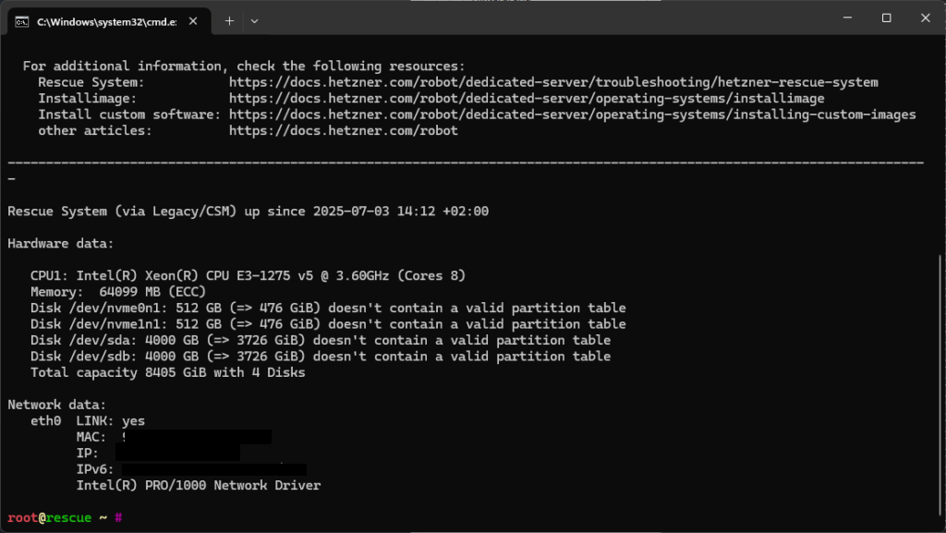Click the /dev/nvme0n1 disk line

point(328,309)
